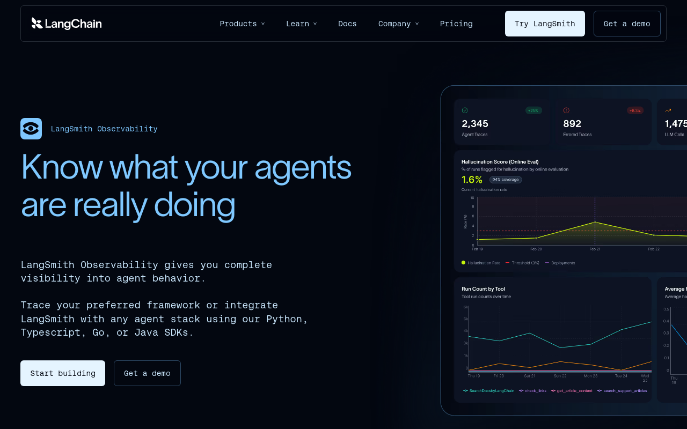Click the 94% coverage pill

[x=505, y=180]
